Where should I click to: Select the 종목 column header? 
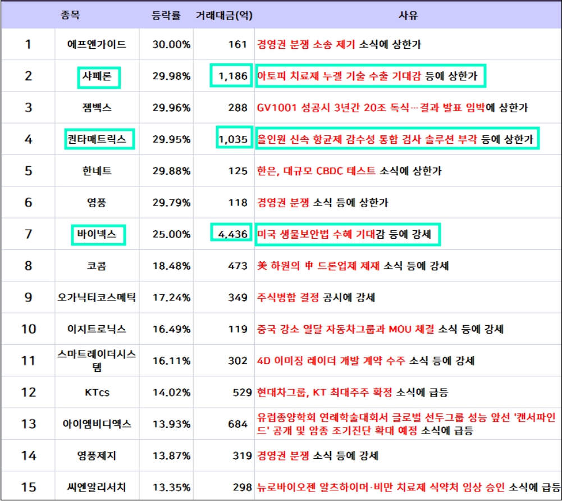(70, 15)
